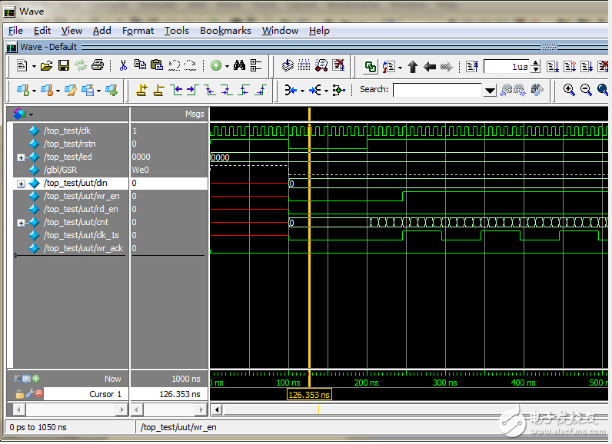Expand the /top_test/uut/cnt signal
This screenshot has height=444, width=612.
click(x=21, y=223)
